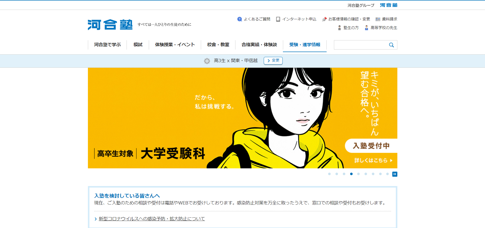Image resolution: width=485 pixels, height=228 pixels.
Task: Click the magnifier search icon
Action: tap(392, 45)
